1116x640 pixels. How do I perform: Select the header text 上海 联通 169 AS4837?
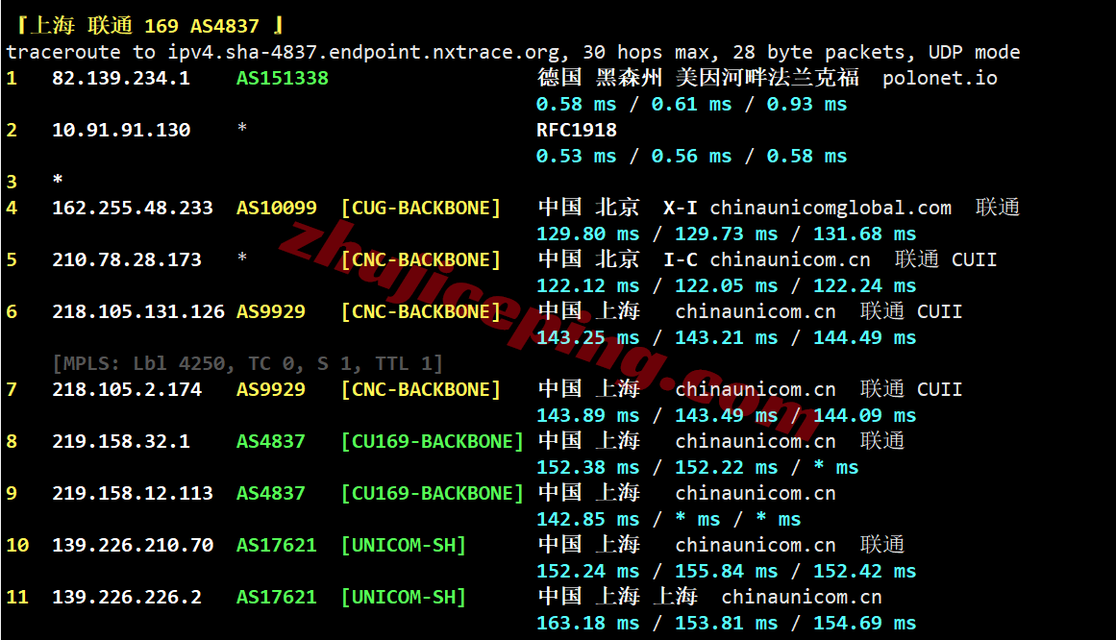coord(145,26)
